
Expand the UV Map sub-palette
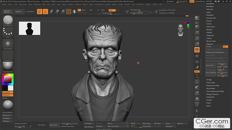coord(209,80)
